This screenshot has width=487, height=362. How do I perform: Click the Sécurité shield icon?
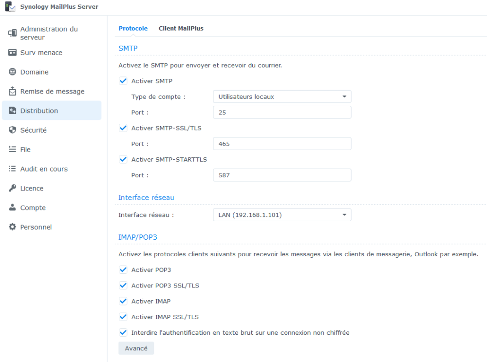13,130
